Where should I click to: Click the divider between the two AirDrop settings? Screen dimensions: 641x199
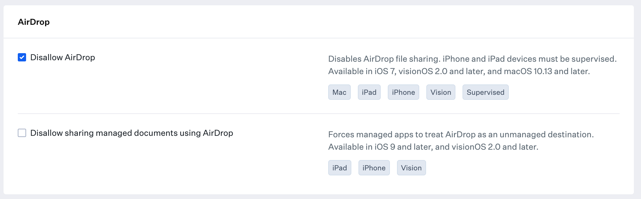coord(318,114)
